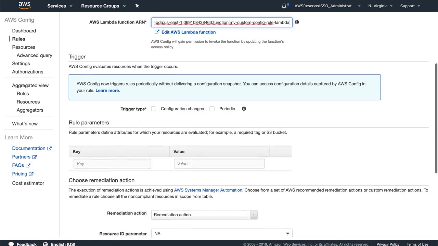Tick the Periodic trigger type checkbox
The height and width of the screenshot is (246, 438).
pos(212,109)
